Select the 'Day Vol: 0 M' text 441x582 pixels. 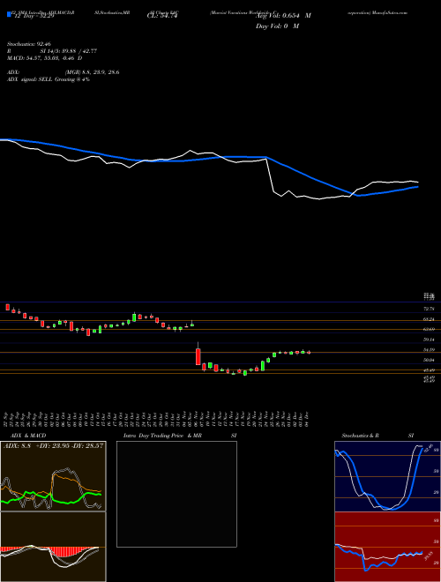pyautogui.click(x=277, y=26)
